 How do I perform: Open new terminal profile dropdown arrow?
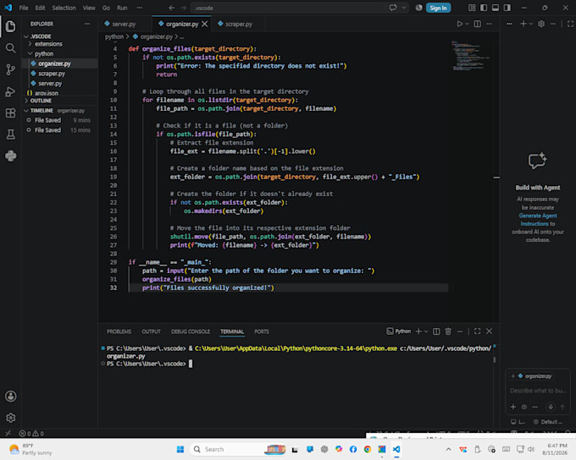click(x=426, y=331)
